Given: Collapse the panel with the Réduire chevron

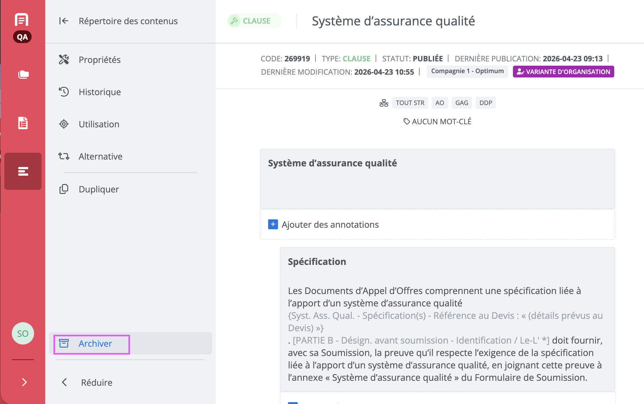Looking at the screenshot, I should (64, 382).
